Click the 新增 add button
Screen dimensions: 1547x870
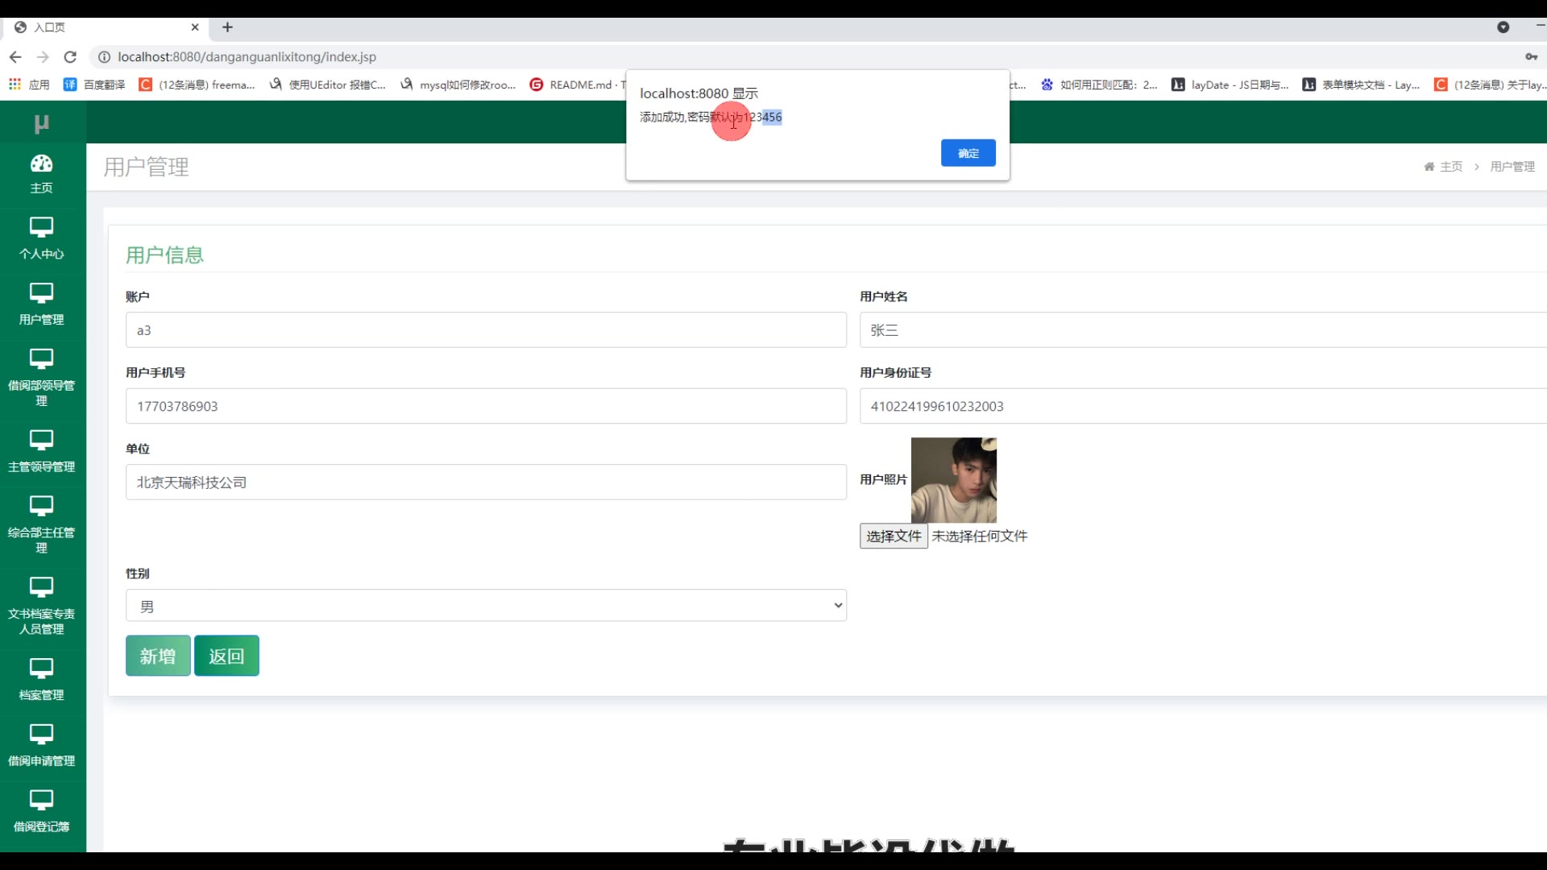pyautogui.click(x=158, y=656)
